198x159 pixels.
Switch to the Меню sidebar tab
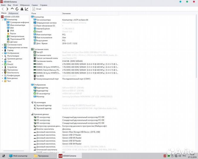(x=4, y=13)
